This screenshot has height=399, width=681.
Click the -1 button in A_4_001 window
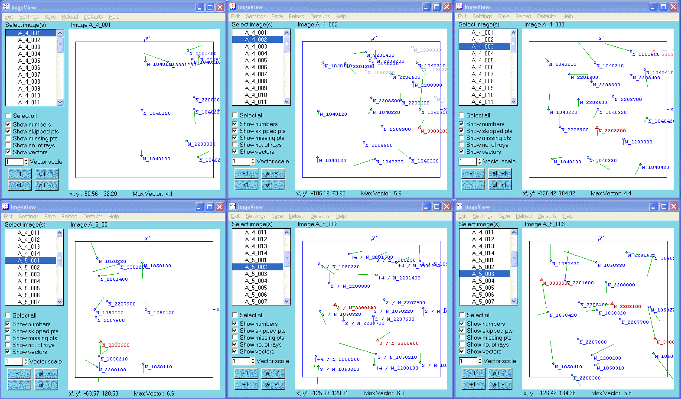tap(20, 174)
